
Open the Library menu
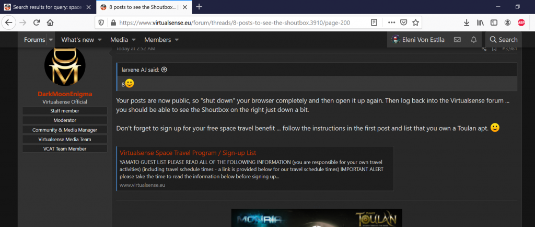click(x=481, y=22)
